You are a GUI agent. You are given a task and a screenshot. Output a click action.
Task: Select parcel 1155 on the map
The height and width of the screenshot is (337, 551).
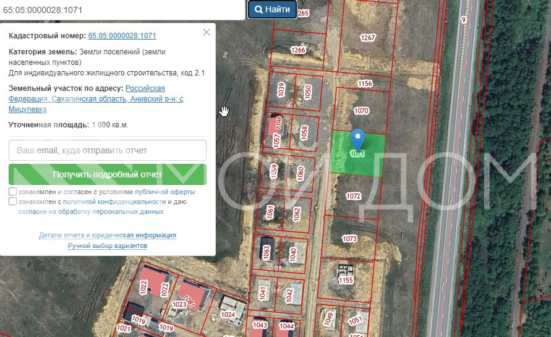click(x=346, y=280)
